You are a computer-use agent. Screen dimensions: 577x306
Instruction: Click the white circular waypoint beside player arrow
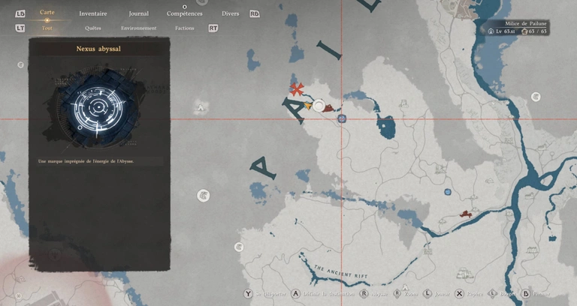[x=319, y=106]
